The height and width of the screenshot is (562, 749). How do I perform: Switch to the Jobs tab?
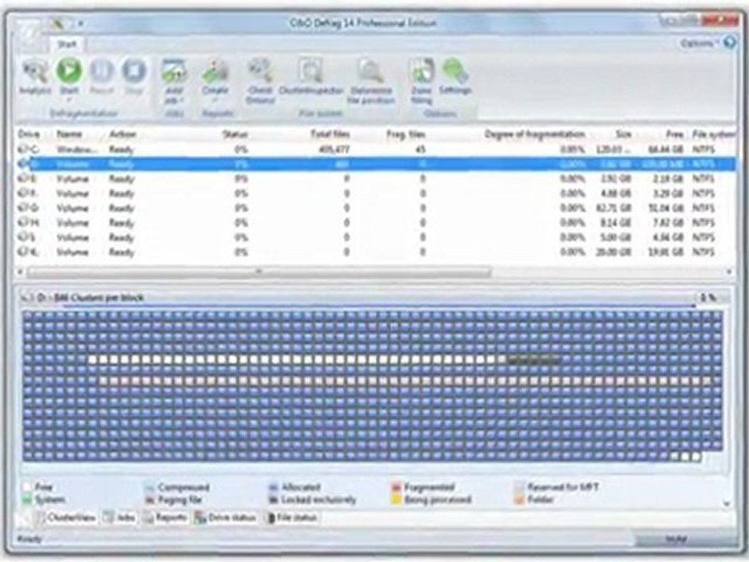119,518
